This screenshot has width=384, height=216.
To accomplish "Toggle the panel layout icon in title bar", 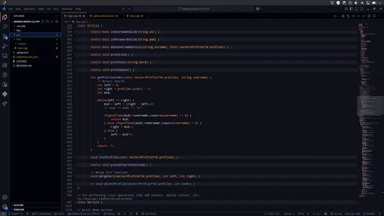I will click(x=356, y=9).
